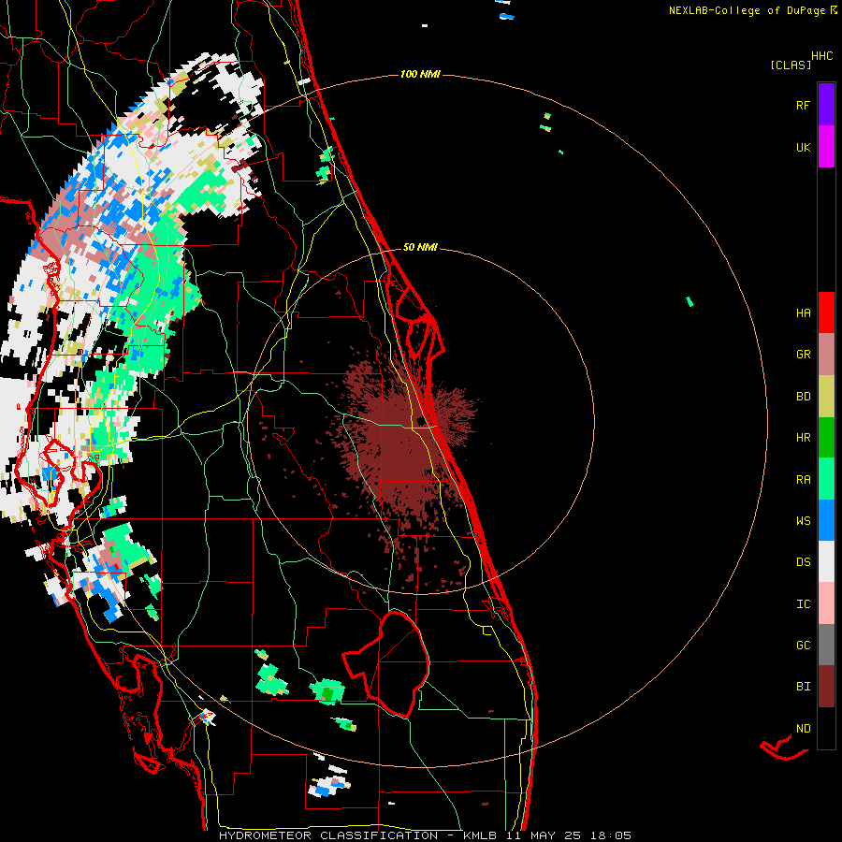Click the RF purple legend swatch
This screenshot has width=842, height=842.
pos(826,104)
